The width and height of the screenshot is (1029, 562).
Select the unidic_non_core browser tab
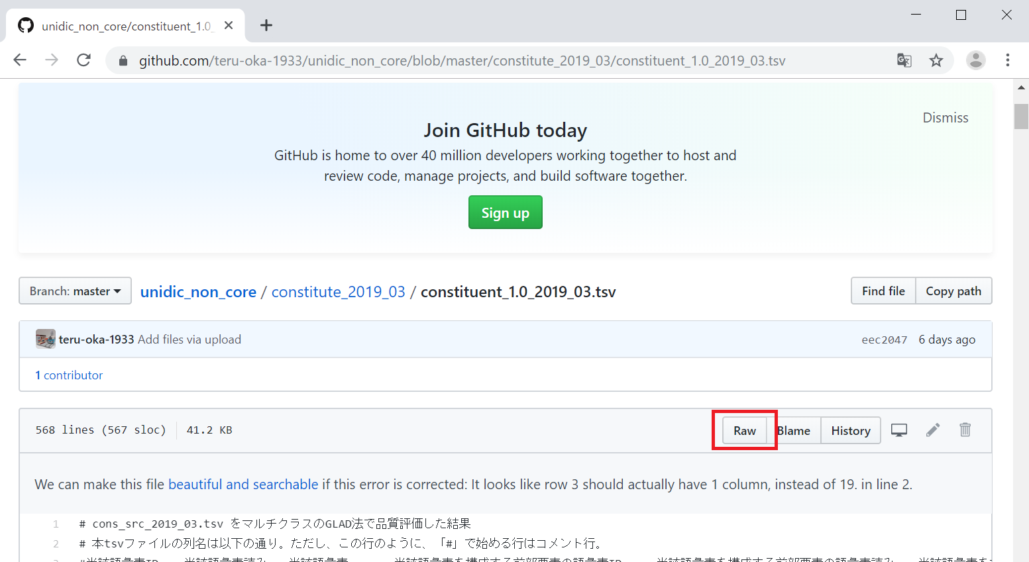pos(126,25)
